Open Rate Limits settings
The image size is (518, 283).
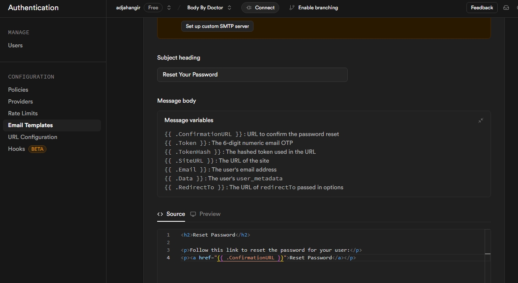(23, 113)
